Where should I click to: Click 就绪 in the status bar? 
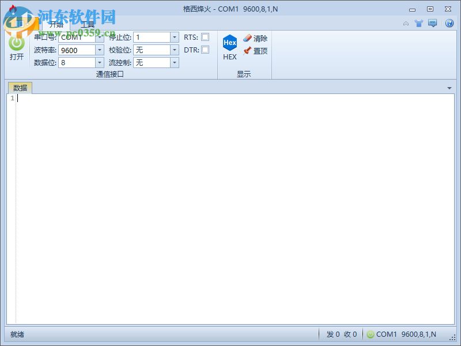pyautogui.click(x=16, y=334)
